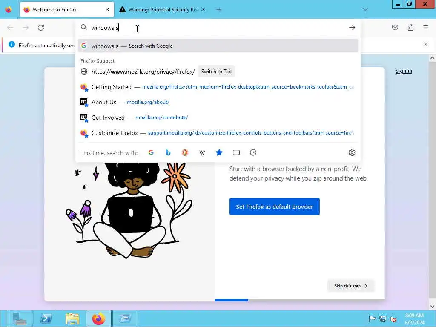
Task: Click the page scrollbar down arrow
Action: click(x=432, y=307)
